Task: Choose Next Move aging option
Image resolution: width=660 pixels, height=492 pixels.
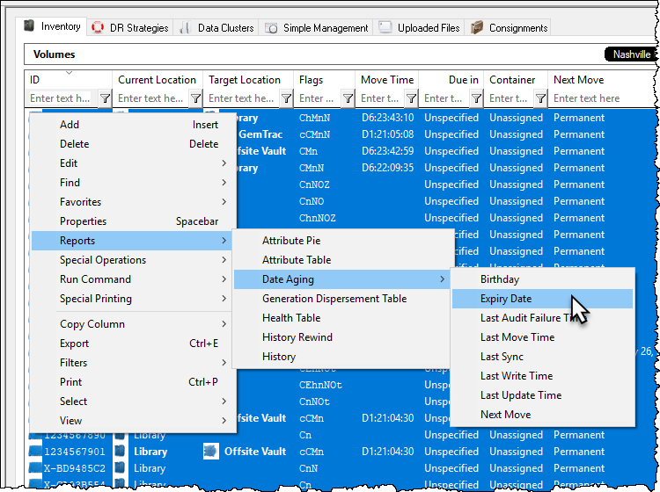Action: [542, 415]
